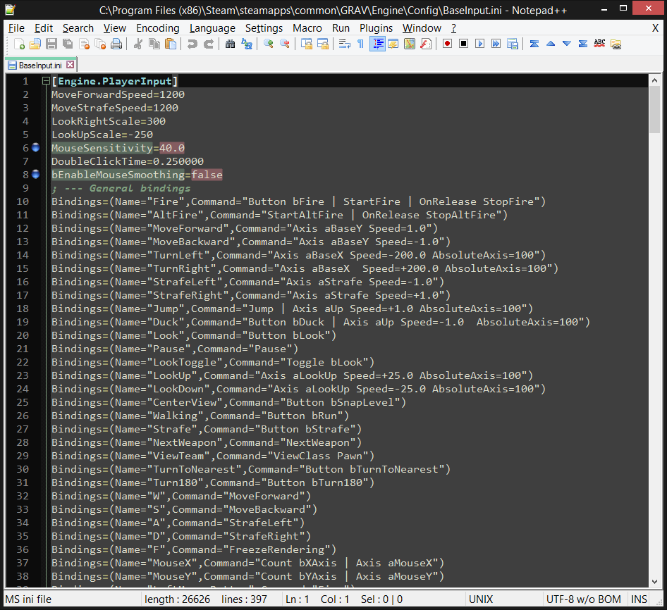Toggle the bookmark on line 6
The image size is (667, 610).
(36, 147)
